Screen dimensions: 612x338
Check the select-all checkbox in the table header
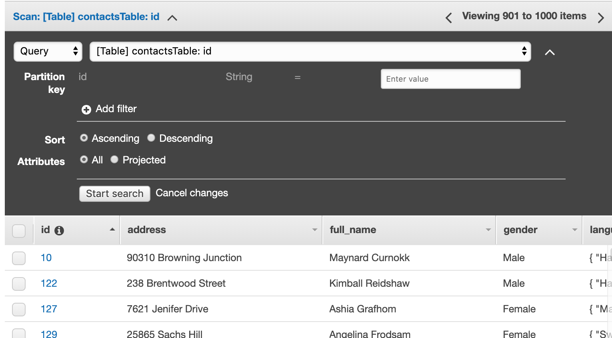[19, 231]
